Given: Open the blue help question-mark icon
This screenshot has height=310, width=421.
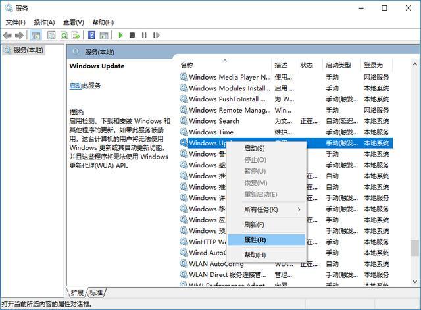Looking at the screenshot, I should (91, 35).
